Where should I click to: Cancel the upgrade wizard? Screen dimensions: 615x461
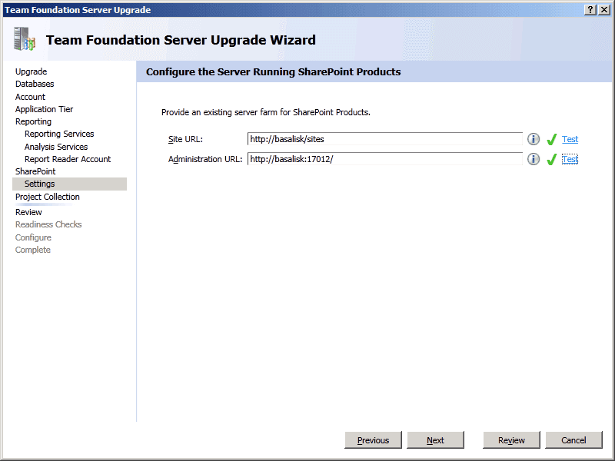pos(573,440)
